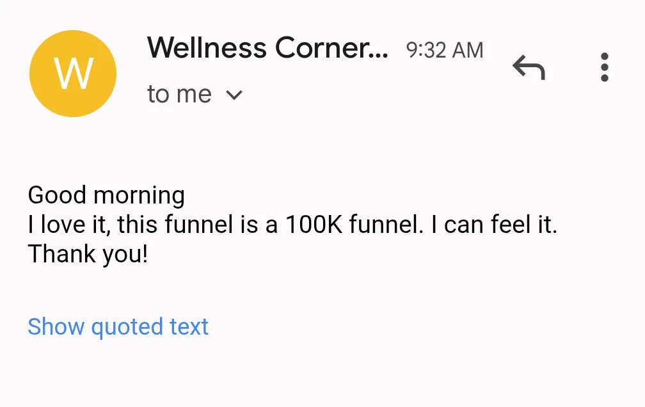Show quoted text in the email
645x407 pixels.
coord(118,326)
